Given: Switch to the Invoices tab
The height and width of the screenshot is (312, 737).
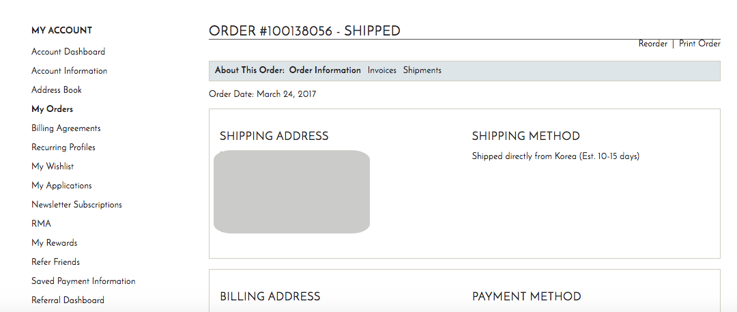Looking at the screenshot, I should tap(382, 70).
